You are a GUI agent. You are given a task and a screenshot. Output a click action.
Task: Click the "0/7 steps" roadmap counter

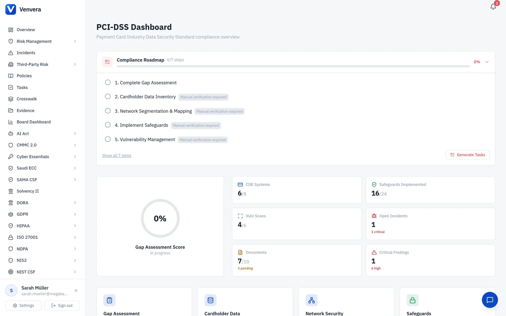[x=175, y=60]
